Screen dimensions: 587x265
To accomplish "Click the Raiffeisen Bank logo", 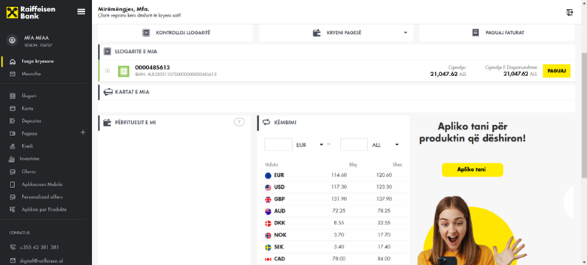I will click(31, 12).
